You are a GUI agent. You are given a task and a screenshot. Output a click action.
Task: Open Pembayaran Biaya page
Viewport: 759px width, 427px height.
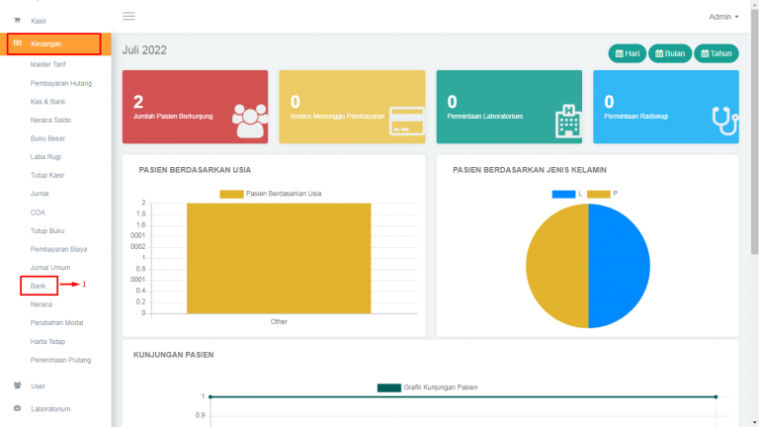tap(58, 249)
